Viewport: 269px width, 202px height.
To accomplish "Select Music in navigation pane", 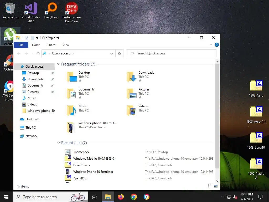I will 32,98.
